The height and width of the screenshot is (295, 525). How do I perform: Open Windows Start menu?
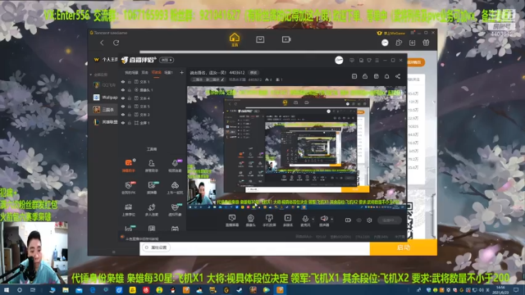[6, 290]
